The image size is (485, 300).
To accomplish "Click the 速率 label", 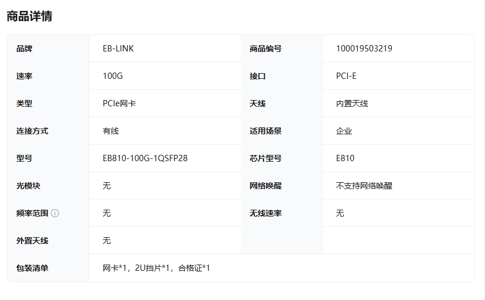I will (25, 76).
